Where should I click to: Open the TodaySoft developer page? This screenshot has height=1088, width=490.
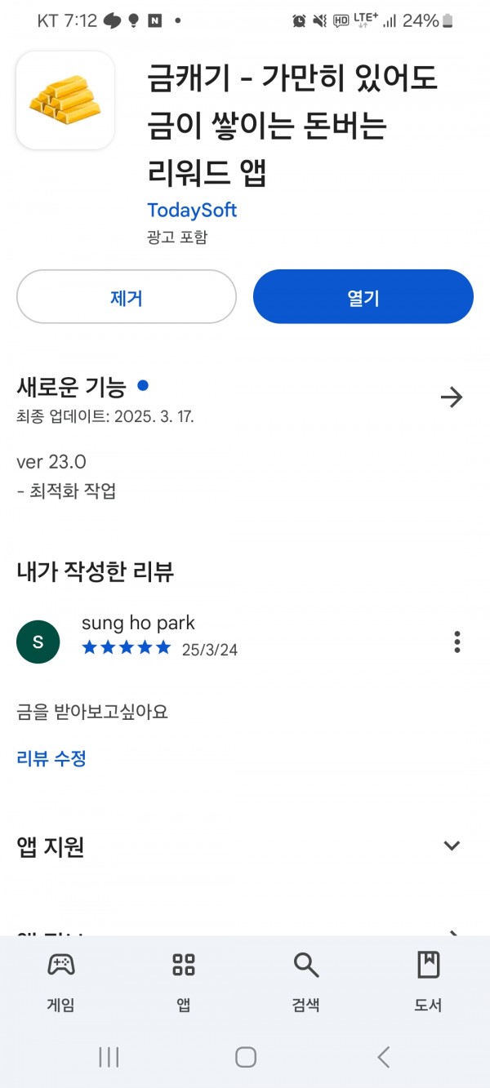point(192,210)
